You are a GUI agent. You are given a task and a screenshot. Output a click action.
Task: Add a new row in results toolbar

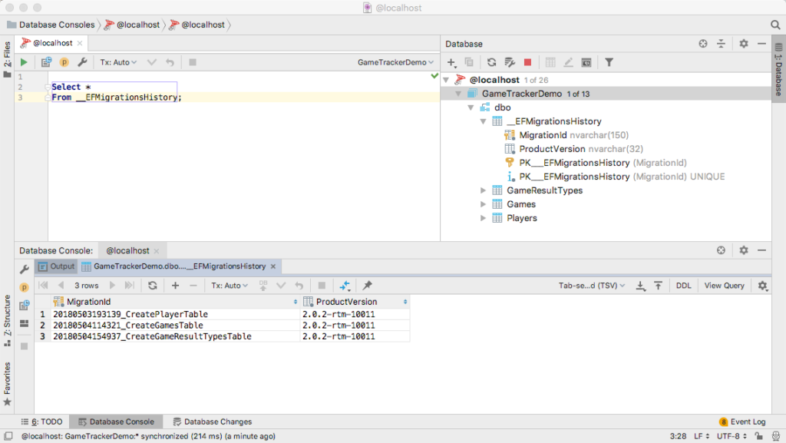coord(173,285)
